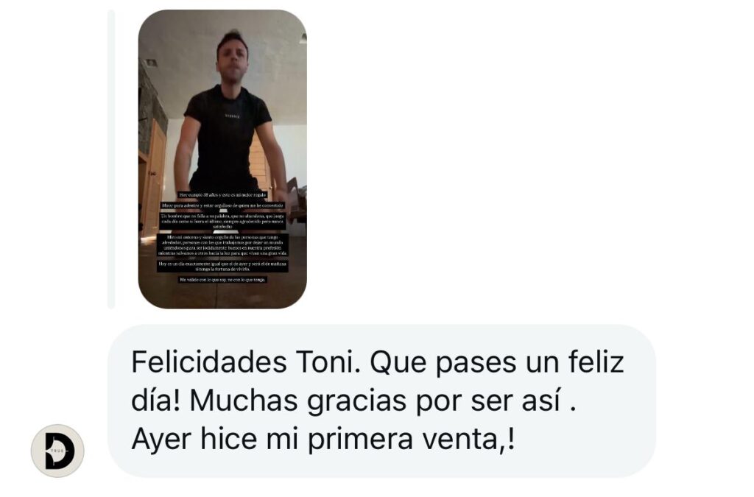Open the replied story thumbnail
The width and height of the screenshot is (754, 497).
coord(222,159)
